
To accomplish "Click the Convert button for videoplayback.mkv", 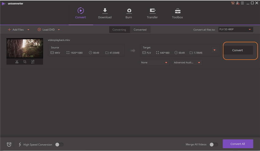I will [x=237, y=50].
